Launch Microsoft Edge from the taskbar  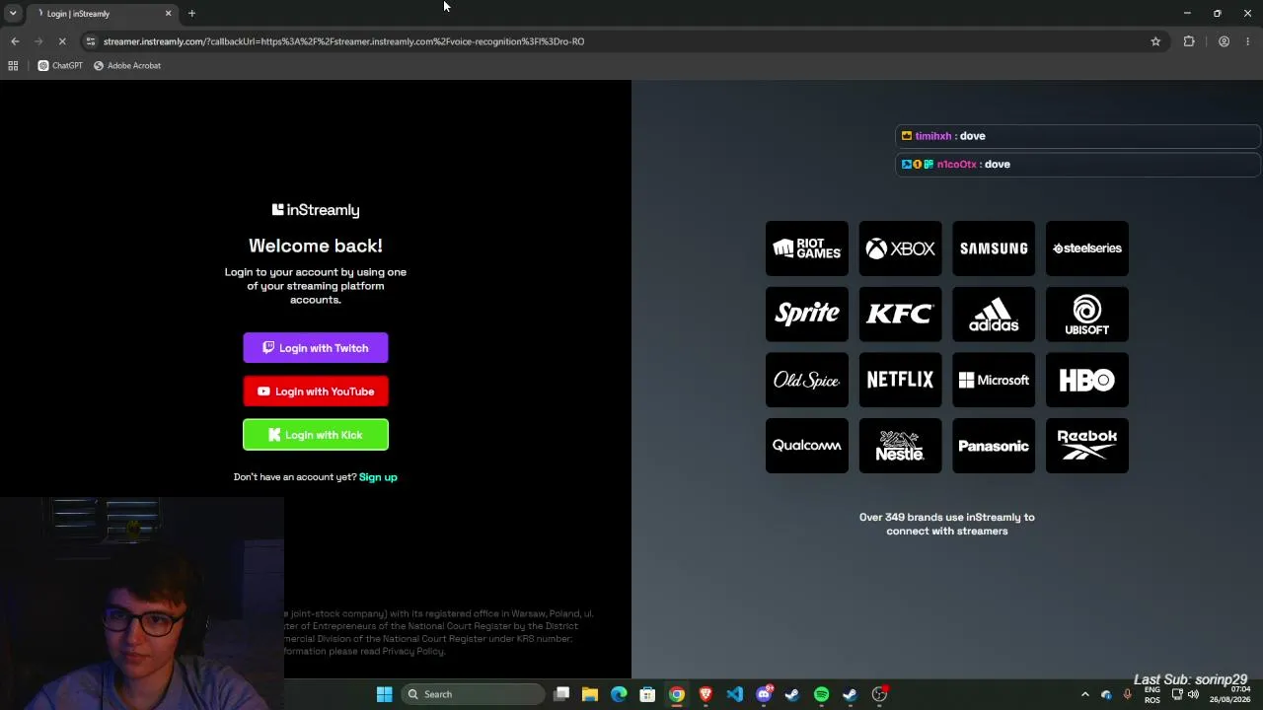pyautogui.click(x=619, y=694)
